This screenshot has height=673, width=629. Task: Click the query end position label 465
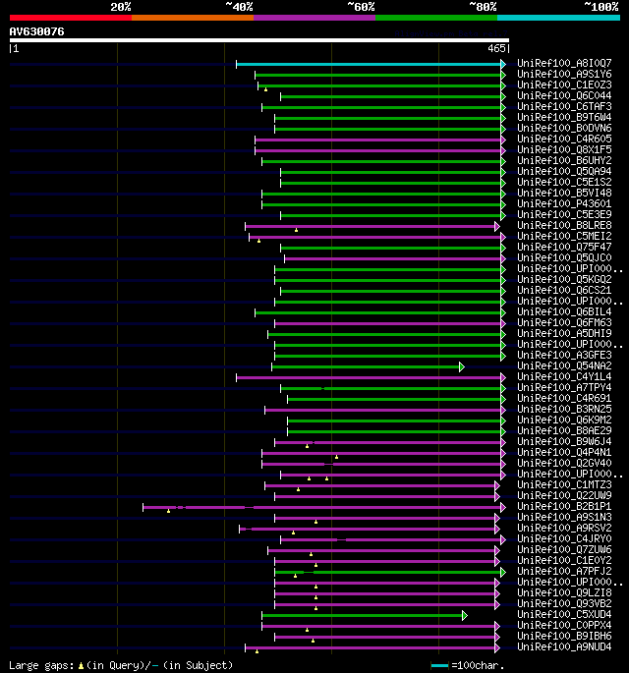[x=496, y=48]
